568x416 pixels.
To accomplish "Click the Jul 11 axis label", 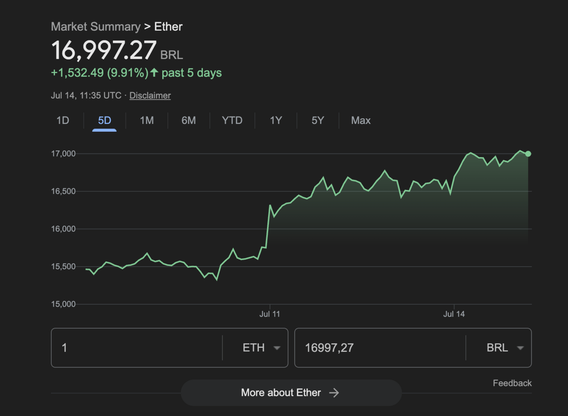I will [269, 314].
